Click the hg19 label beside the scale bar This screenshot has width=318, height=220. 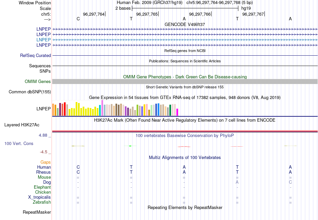coord(246,8)
